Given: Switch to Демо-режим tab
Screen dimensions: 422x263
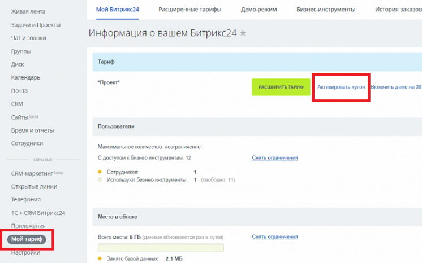Looking at the screenshot, I should (x=259, y=10).
